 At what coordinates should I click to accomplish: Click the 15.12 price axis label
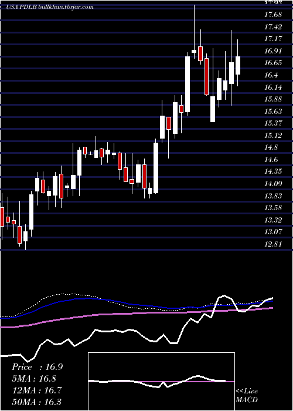pyautogui.click(x=273, y=135)
